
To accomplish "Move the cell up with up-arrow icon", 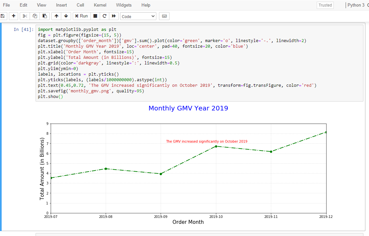I will (x=56, y=16).
